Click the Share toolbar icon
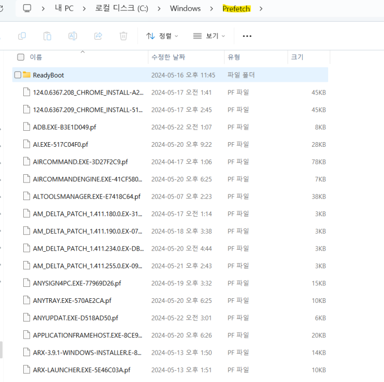The image size is (384, 382). click(x=98, y=36)
